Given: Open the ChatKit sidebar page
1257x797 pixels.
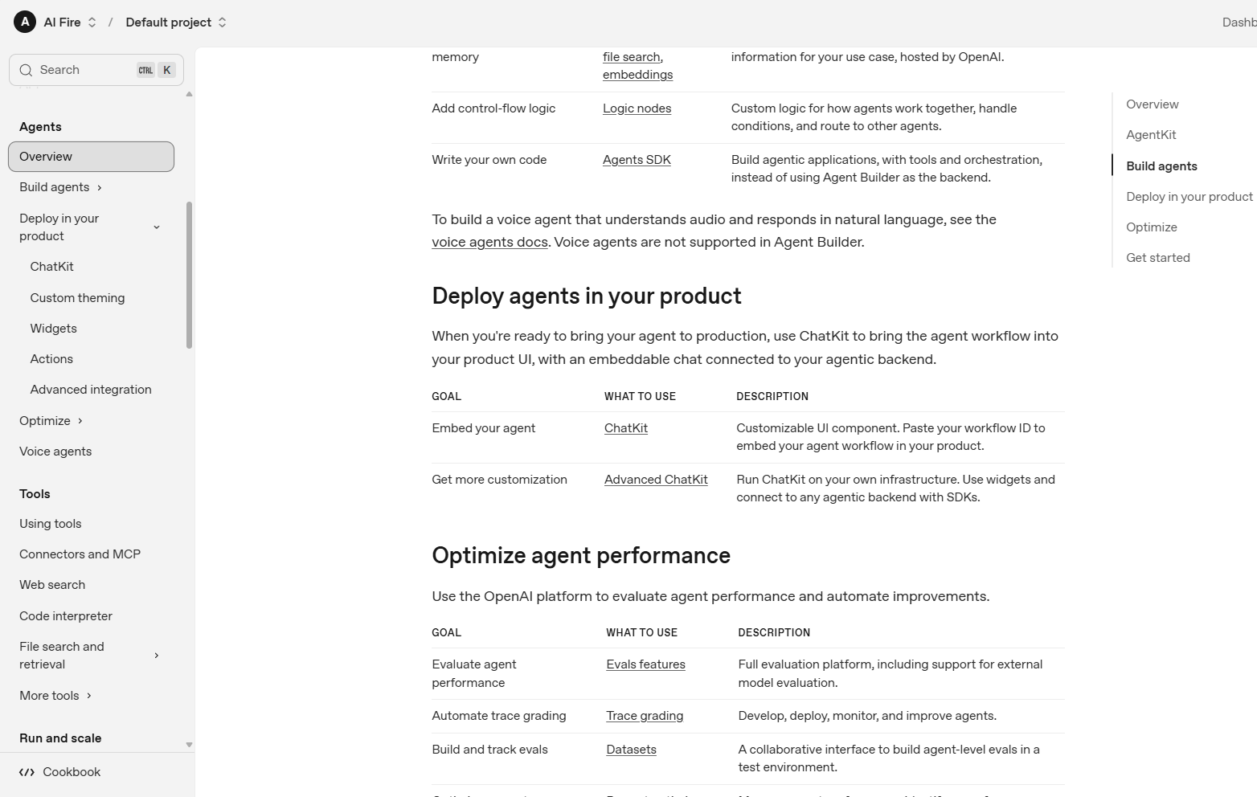Looking at the screenshot, I should (51, 267).
